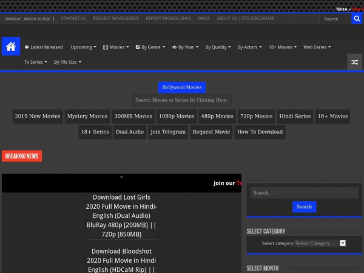This screenshot has width=364, height=273.
Task: Open the Request Movie/Series link
Action: coord(115,19)
